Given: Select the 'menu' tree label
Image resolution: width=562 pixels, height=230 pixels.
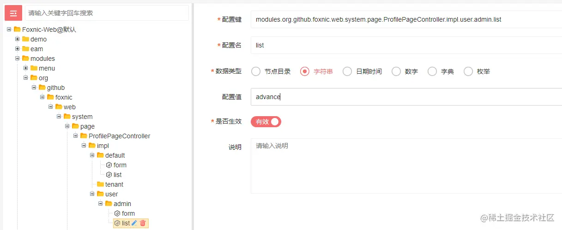Looking at the screenshot, I should click(x=47, y=68).
